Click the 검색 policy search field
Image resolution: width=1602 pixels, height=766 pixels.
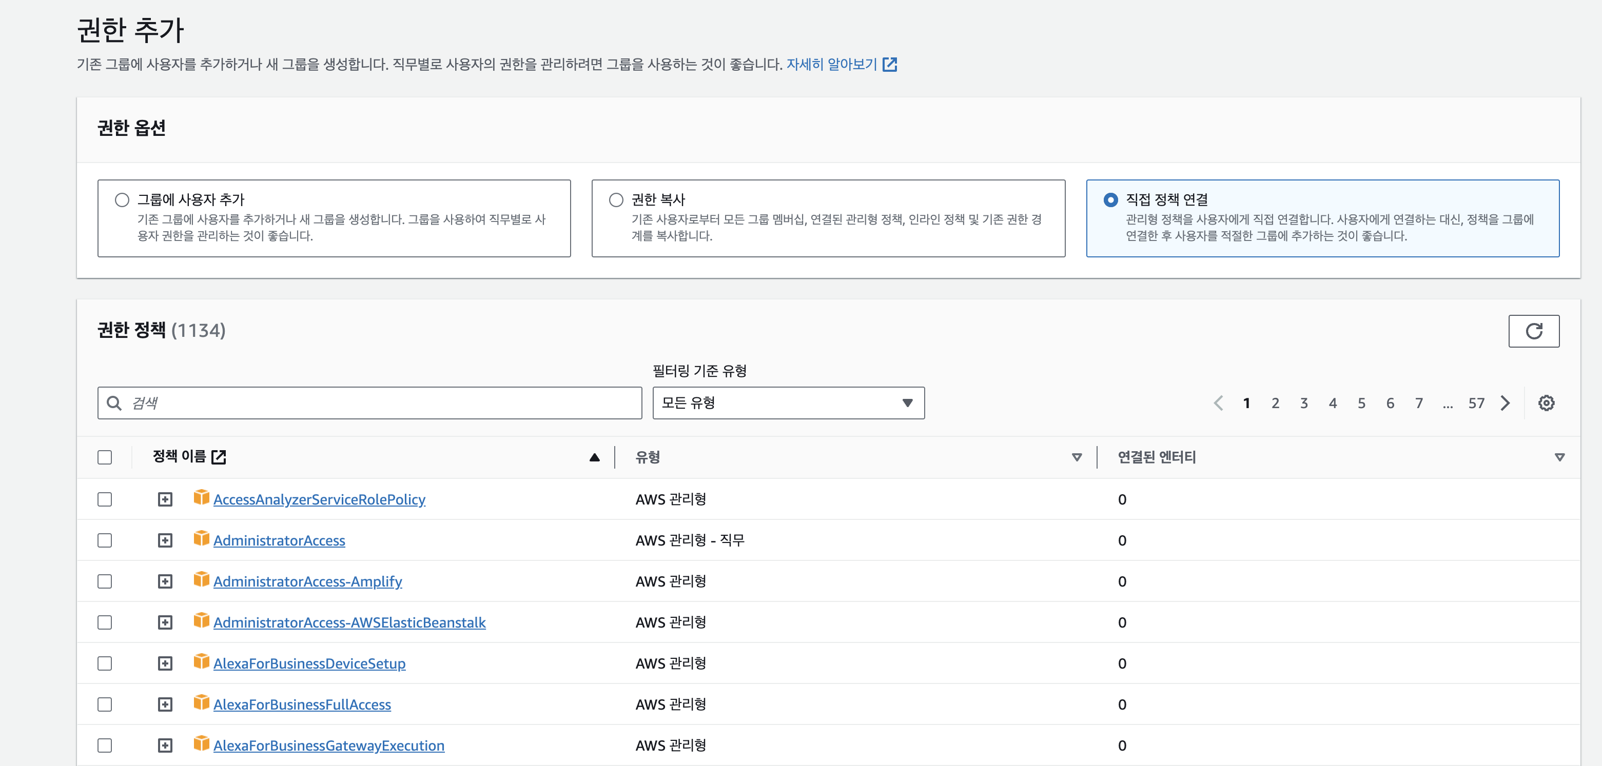coord(369,403)
